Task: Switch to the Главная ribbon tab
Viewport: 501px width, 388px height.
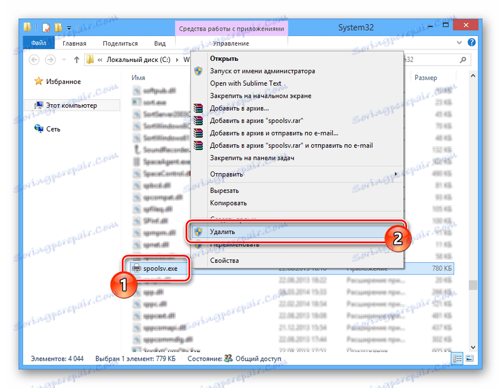Action: [x=74, y=43]
